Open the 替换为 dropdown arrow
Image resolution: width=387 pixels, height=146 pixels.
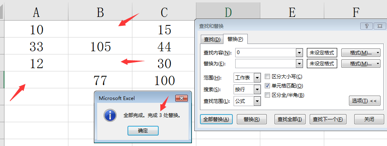pyautogui.click(x=300, y=64)
